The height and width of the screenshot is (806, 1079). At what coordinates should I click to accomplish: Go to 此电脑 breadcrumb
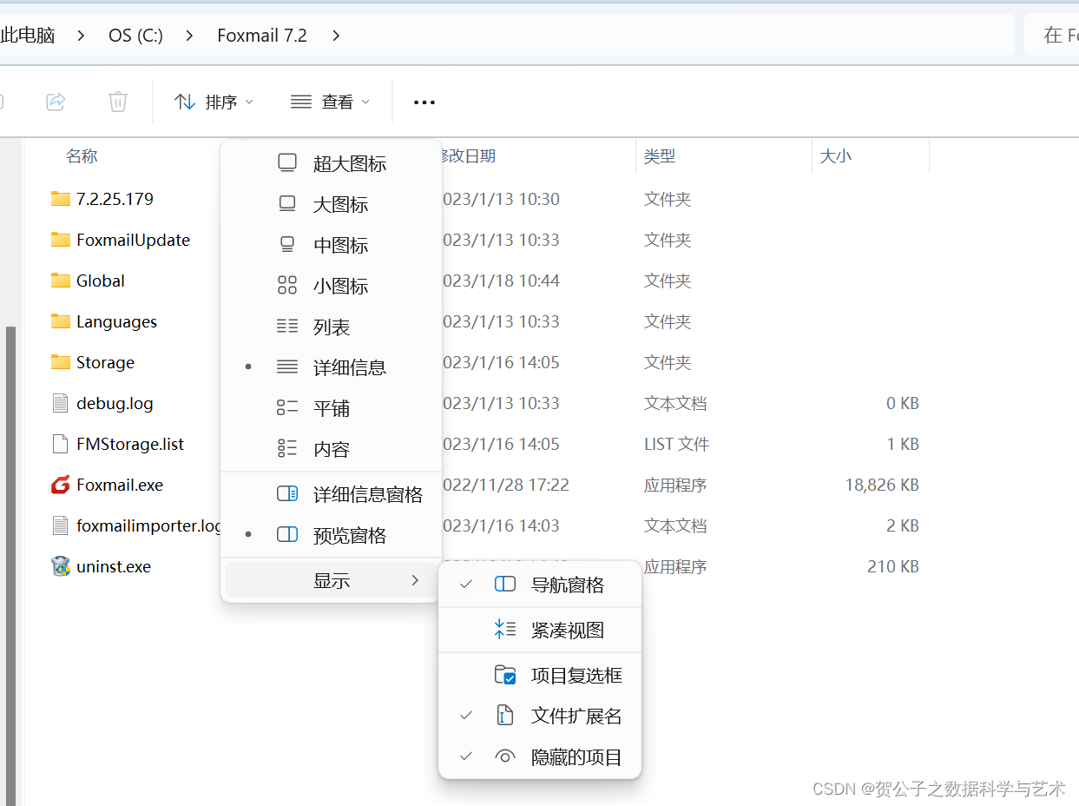(x=27, y=36)
